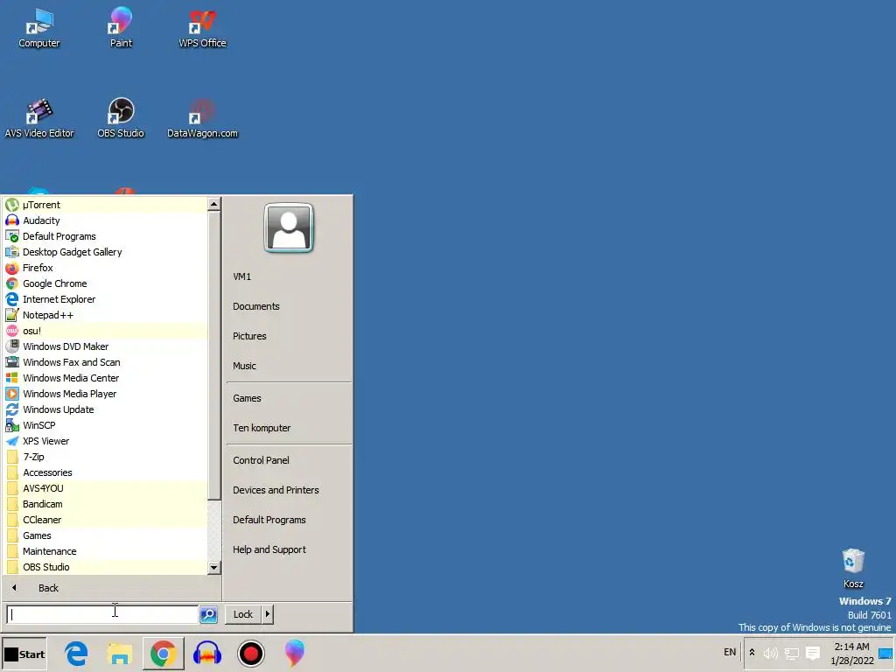Launch Firefox from the programs list

click(106, 268)
